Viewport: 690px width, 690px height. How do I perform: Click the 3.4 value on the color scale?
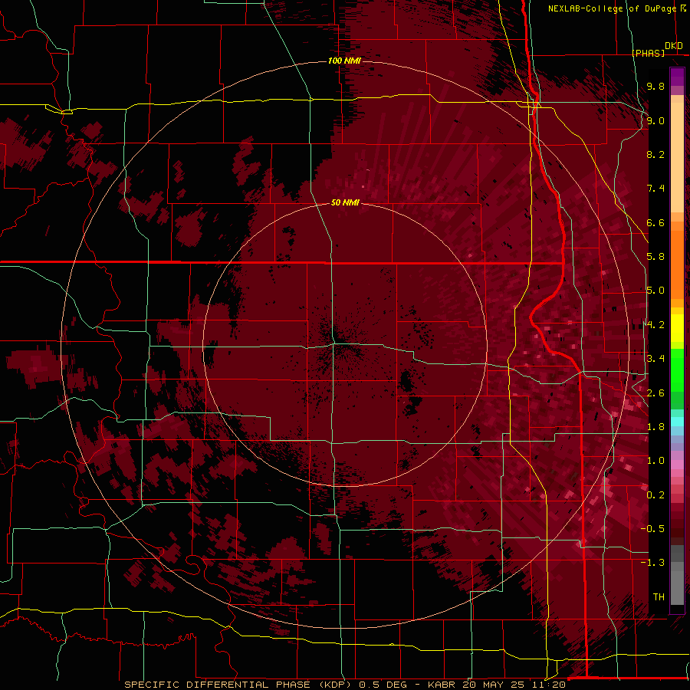[x=655, y=359]
